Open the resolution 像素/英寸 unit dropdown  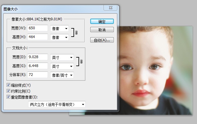tap(62, 75)
